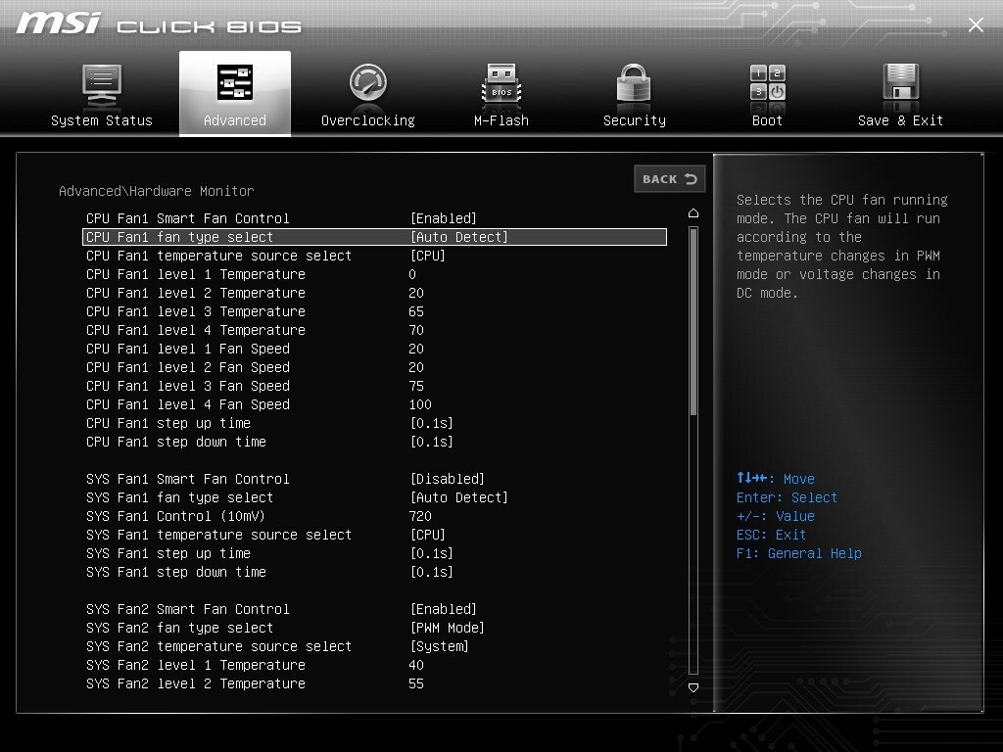
Task: Select CPU Fan1 level 1 Temperature value 0
Action: coord(412,274)
